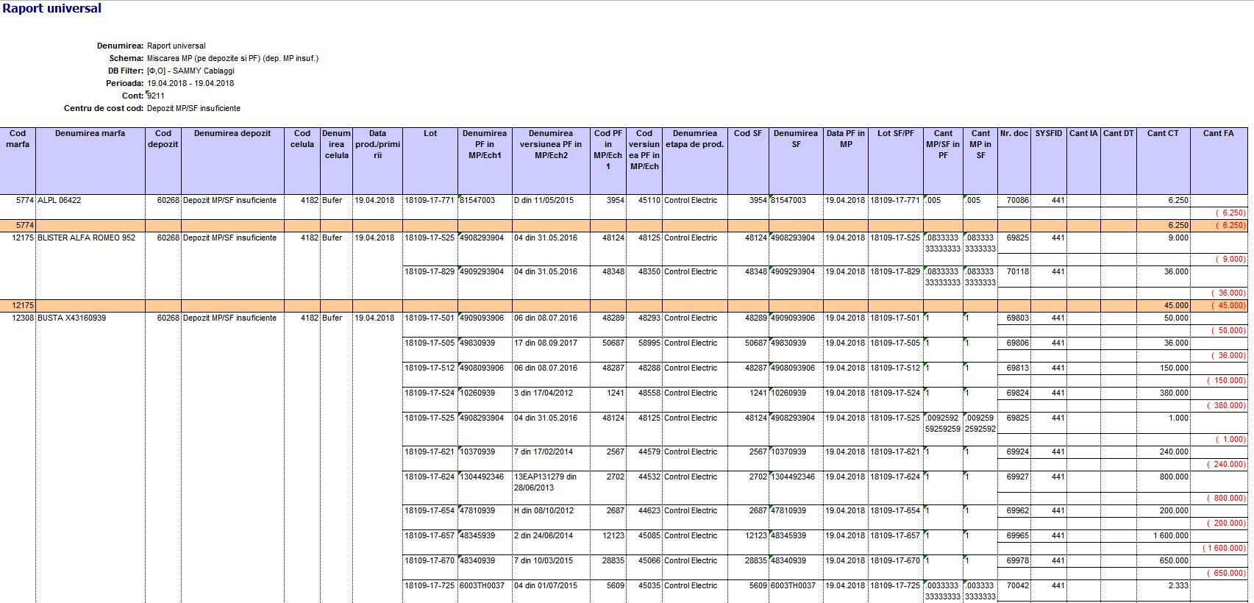Click the Cod versiune value 58995
The height and width of the screenshot is (603, 1254).
point(649,343)
